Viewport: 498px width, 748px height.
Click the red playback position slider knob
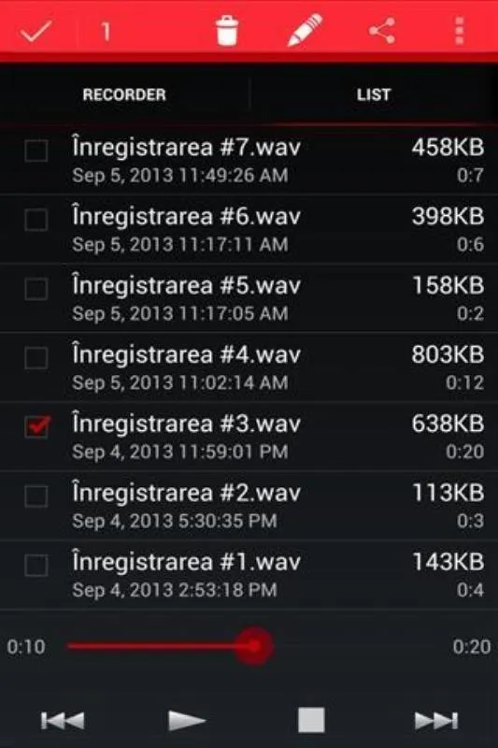pyautogui.click(x=253, y=646)
